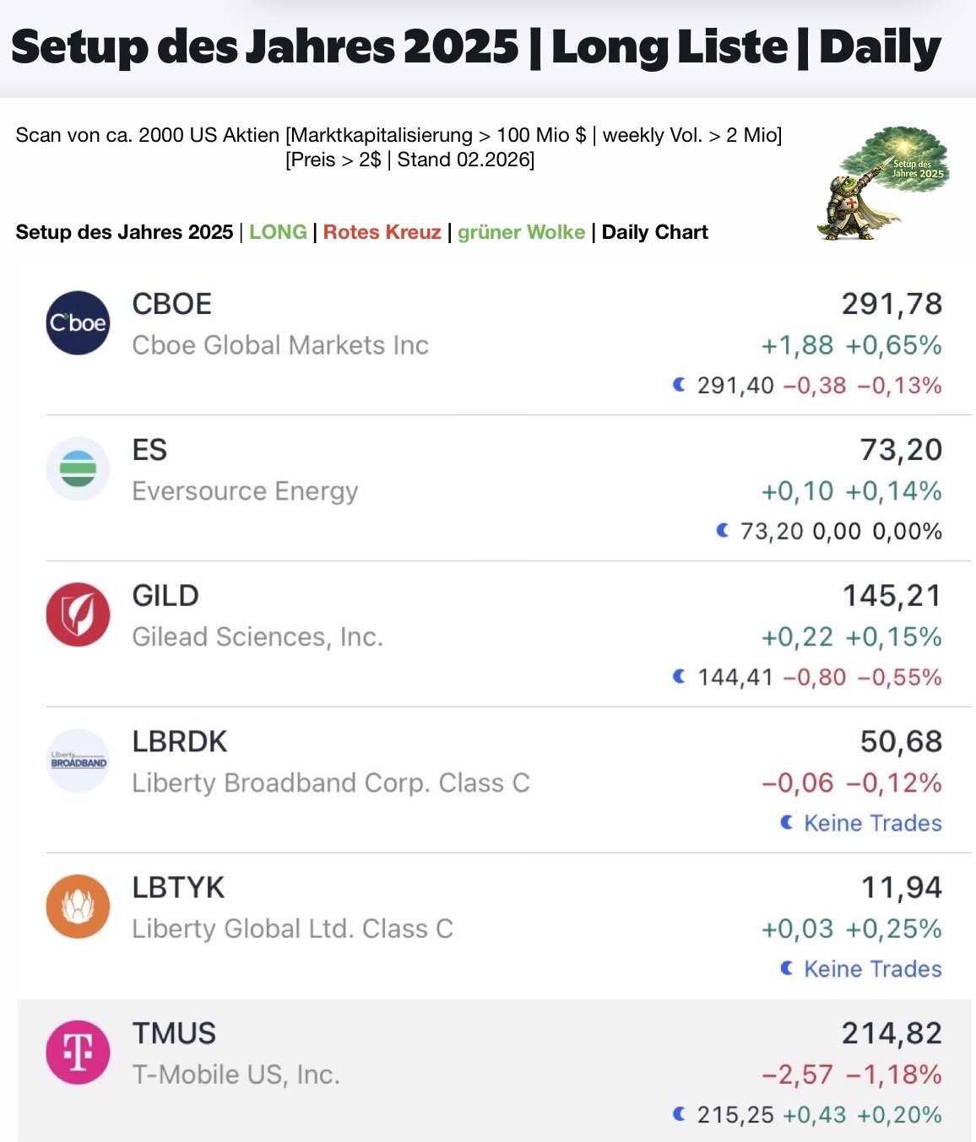Select the Gilead Sciences shield logo
Image resolution: width=976 pixels, height=1142 pixels.
(78, 615)
